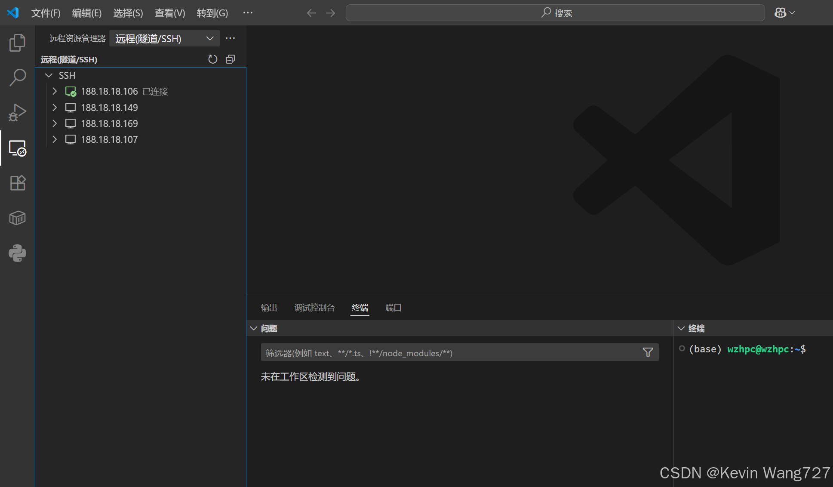This screenshot has height=487, width=833.
Task: Switch to the 调试控制台 tab
Action: coord(314,308)
